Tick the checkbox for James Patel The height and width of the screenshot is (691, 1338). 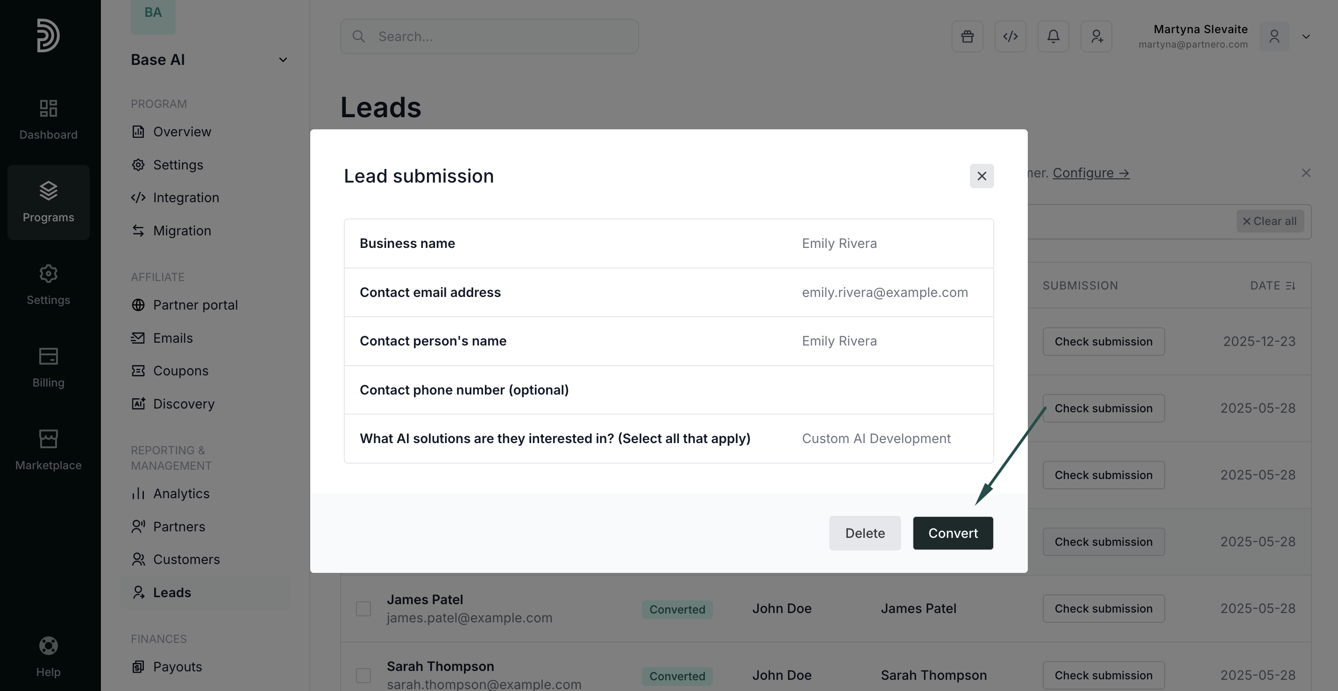(363, 608)
